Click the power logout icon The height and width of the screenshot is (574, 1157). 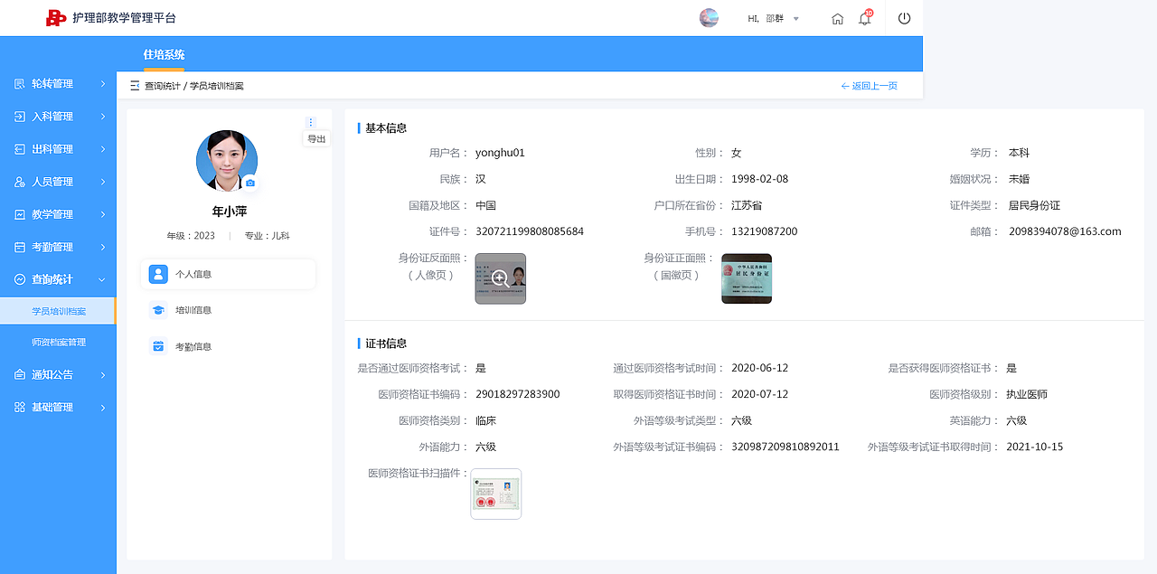pyautogui.click(x=904, y=17)
